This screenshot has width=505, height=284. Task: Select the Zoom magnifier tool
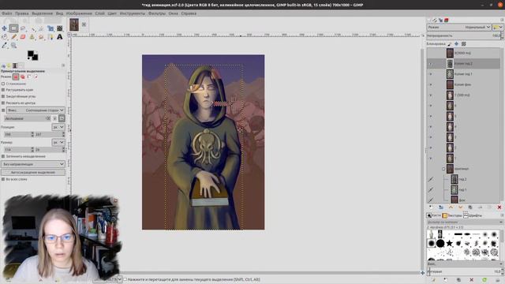point(13,46)
